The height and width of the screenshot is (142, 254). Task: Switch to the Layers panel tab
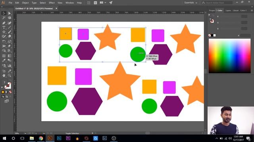228,11
